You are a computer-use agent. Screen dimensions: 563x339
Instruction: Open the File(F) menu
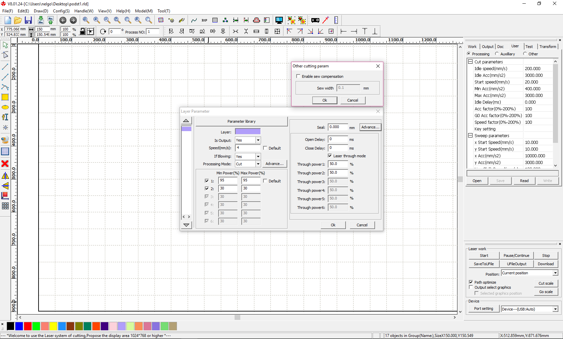click(7, 11)
